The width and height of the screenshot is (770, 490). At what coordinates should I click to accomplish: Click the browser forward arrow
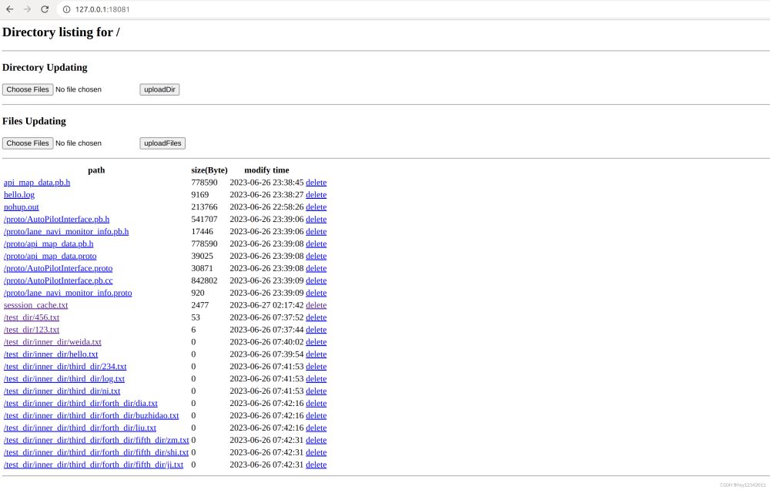27,9
